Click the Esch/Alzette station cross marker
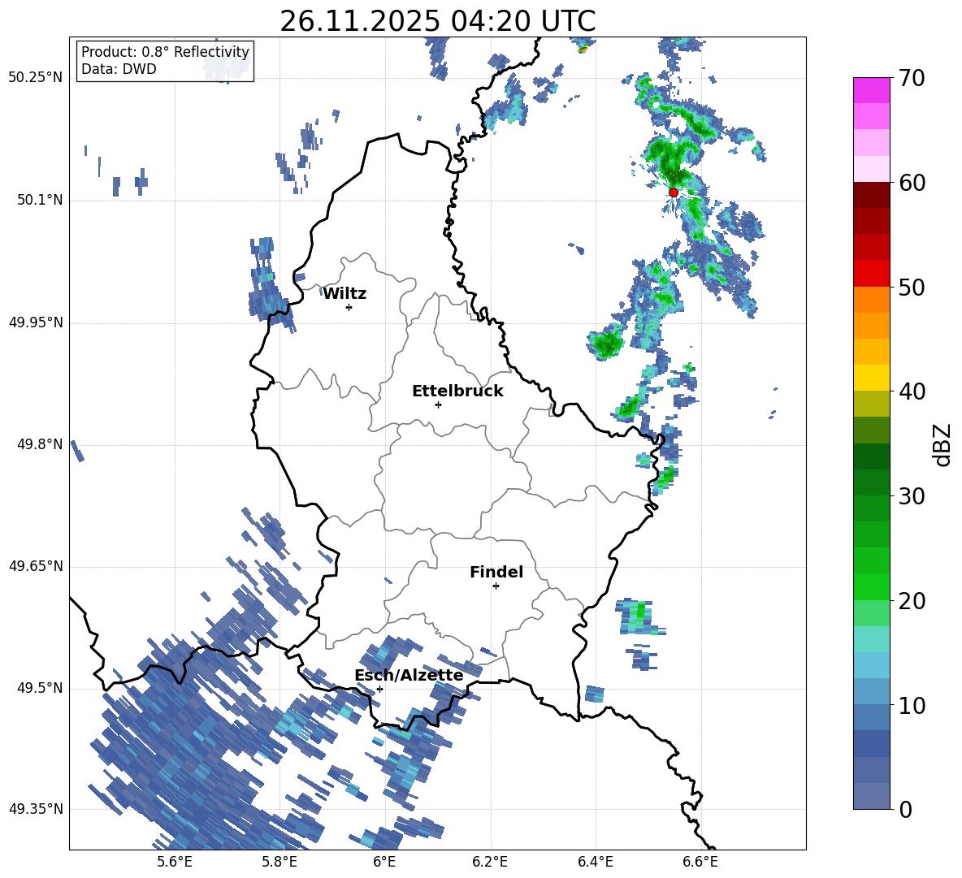Image resolution: width=962 pixels, height=878 pixels. tap(379, 689)
